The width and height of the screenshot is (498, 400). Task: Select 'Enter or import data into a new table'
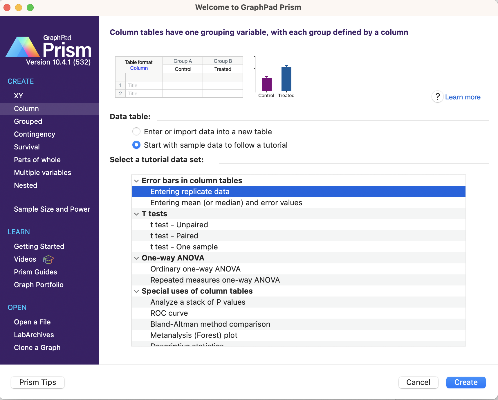136,132
